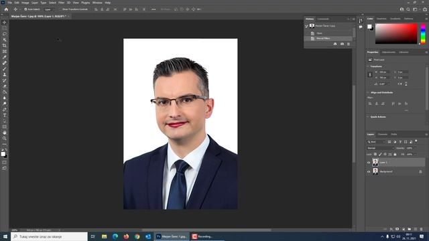This screenshot has width=429, height=241.
Task: Open the Opacity dropdown arrow
Action: coord(415,148)
